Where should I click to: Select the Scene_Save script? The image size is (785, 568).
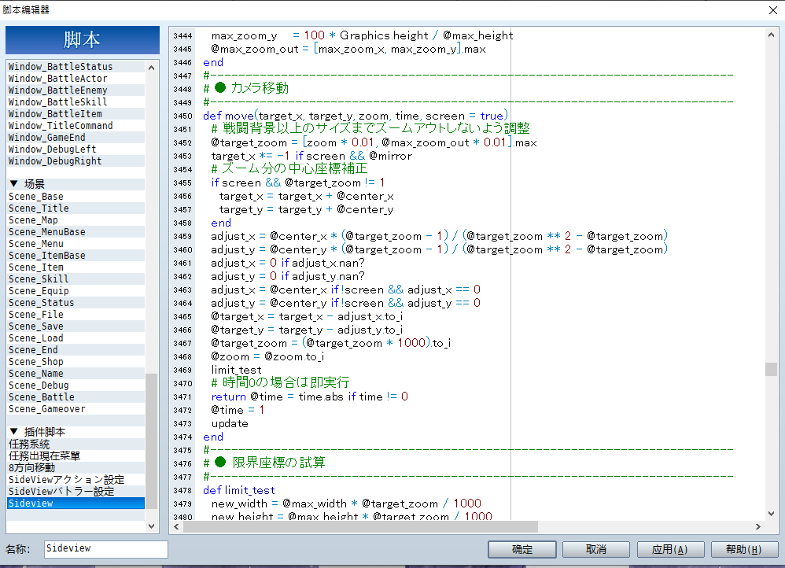pyautogui.click(x=76, y=326)
